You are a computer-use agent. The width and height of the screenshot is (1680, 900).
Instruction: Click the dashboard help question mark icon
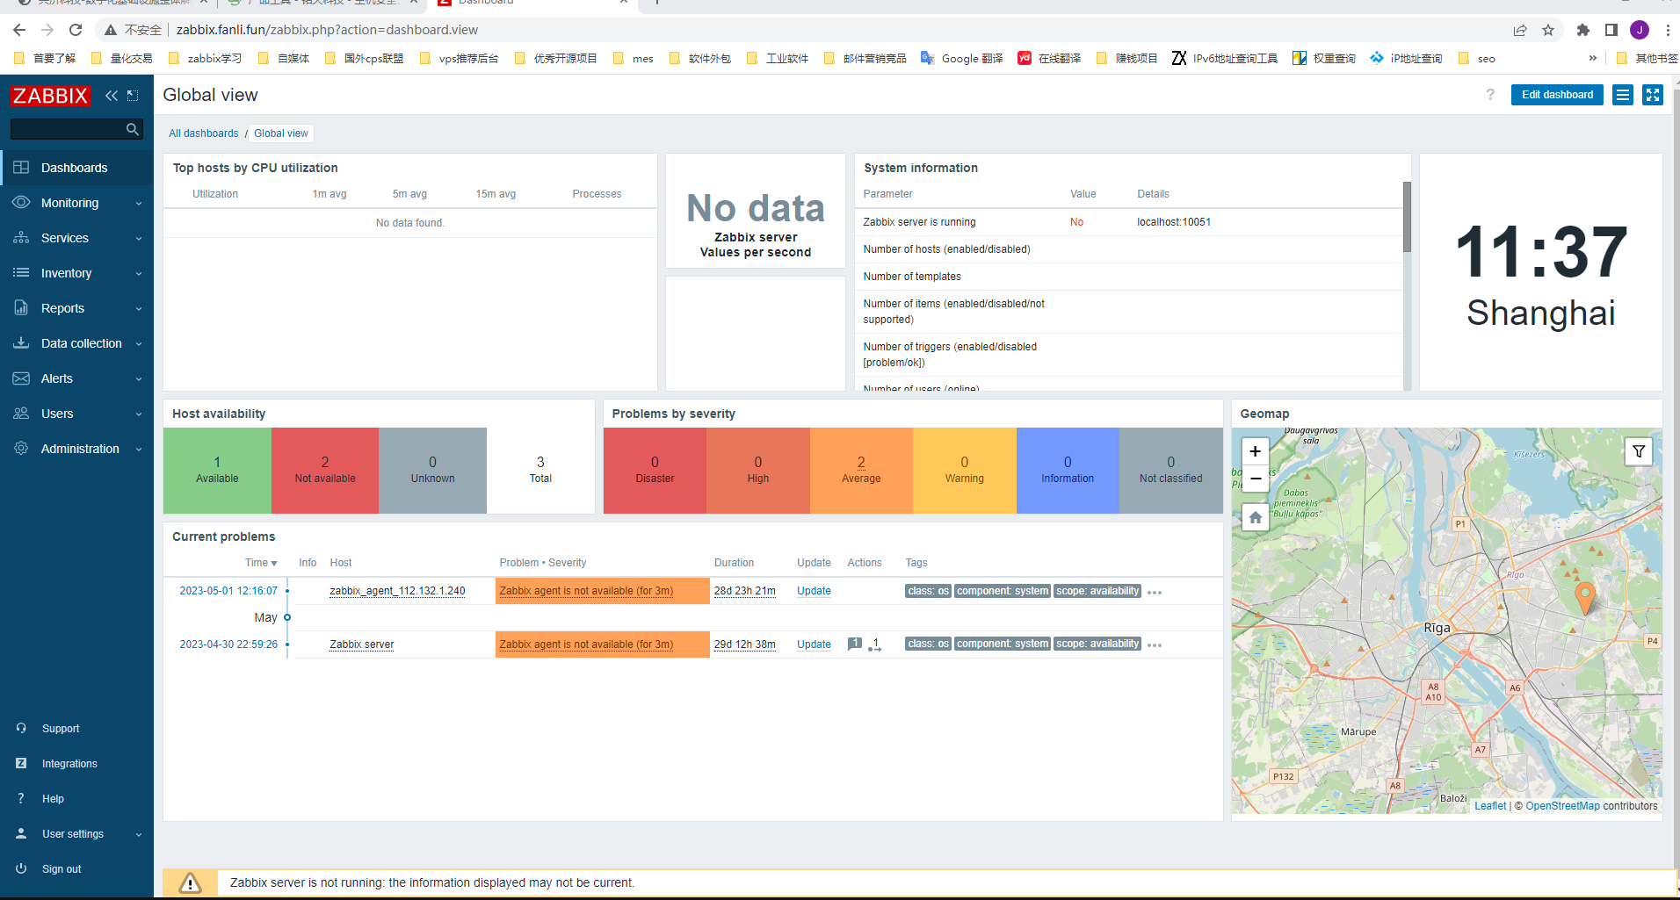(1490, 95)
